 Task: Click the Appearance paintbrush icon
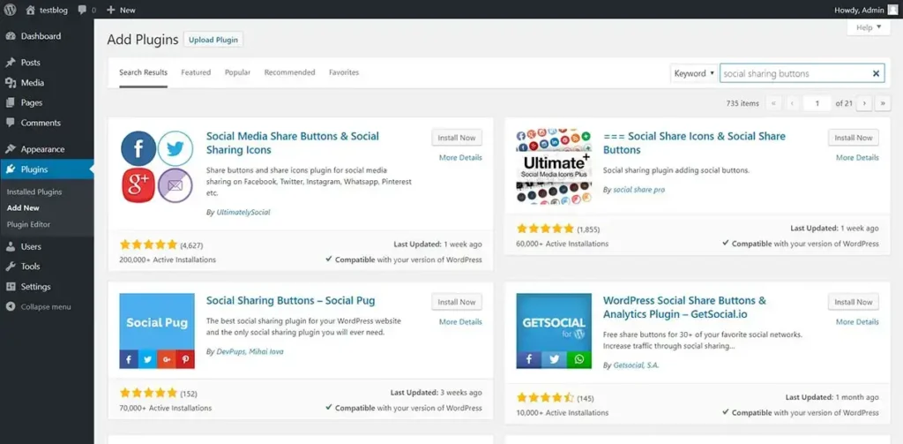tap(11, 149)
